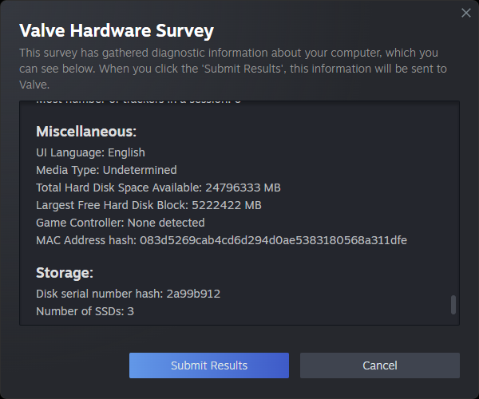Select the Total Hard Disk Space Available line
Image resolution: width=479 pixels, height=399 pixels.
158,188
